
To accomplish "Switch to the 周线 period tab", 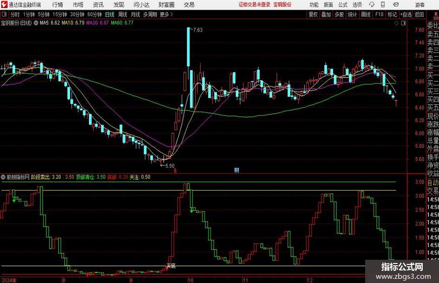I will pyautogui.click(x=122, y=14).
